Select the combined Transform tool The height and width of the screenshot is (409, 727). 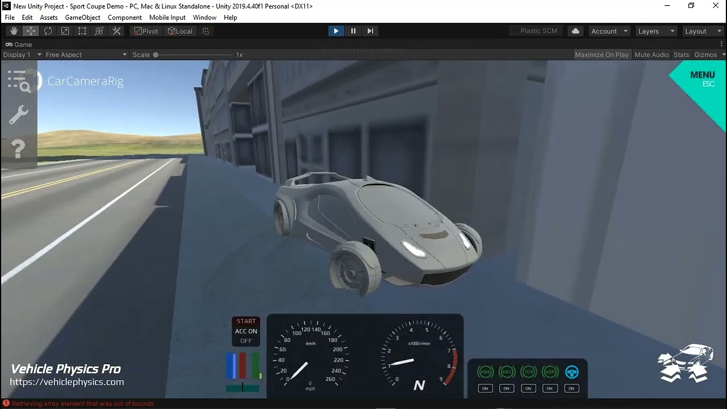point(99,31)
